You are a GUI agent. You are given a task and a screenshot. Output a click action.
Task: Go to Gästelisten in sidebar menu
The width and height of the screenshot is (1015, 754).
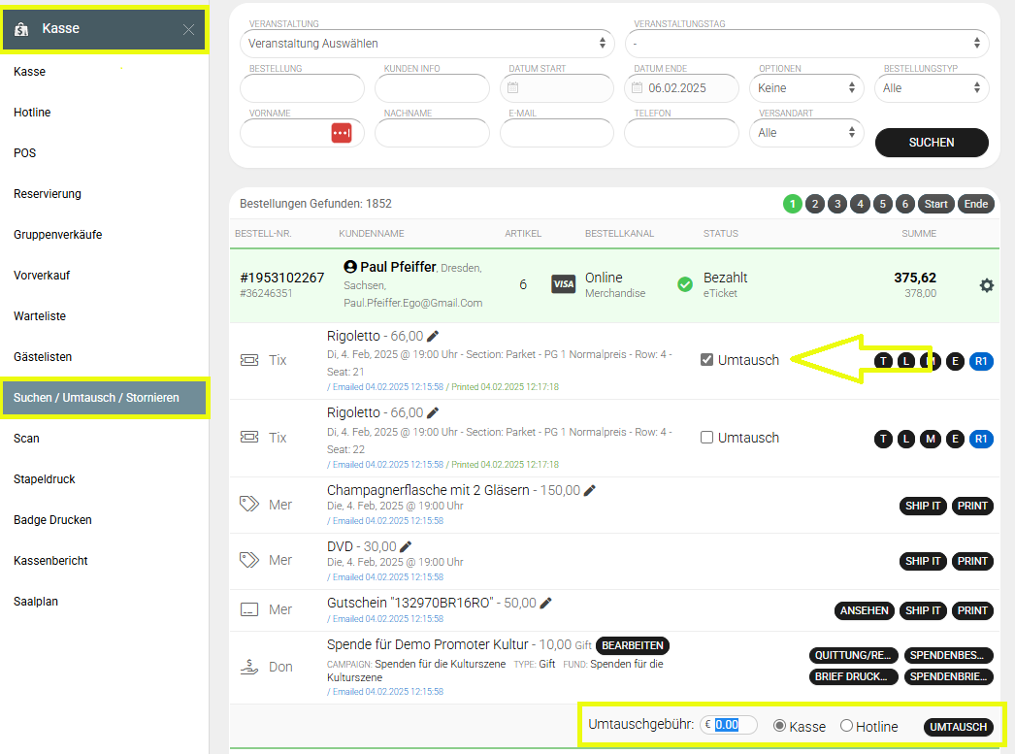tap(43, 357)
